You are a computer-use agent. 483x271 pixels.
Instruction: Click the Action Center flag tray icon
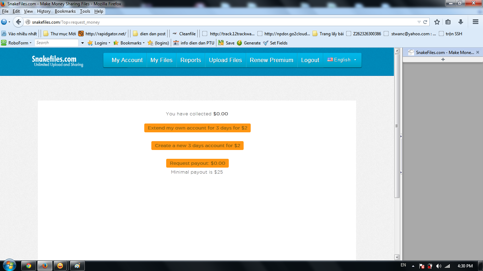422,266
